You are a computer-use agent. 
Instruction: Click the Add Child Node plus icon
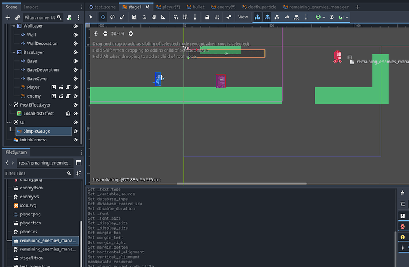click(x=8, y=18)
